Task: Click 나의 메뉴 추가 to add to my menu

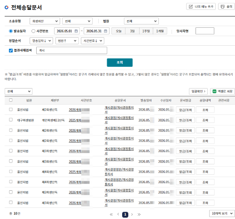Action: click(x=201, y=7)
